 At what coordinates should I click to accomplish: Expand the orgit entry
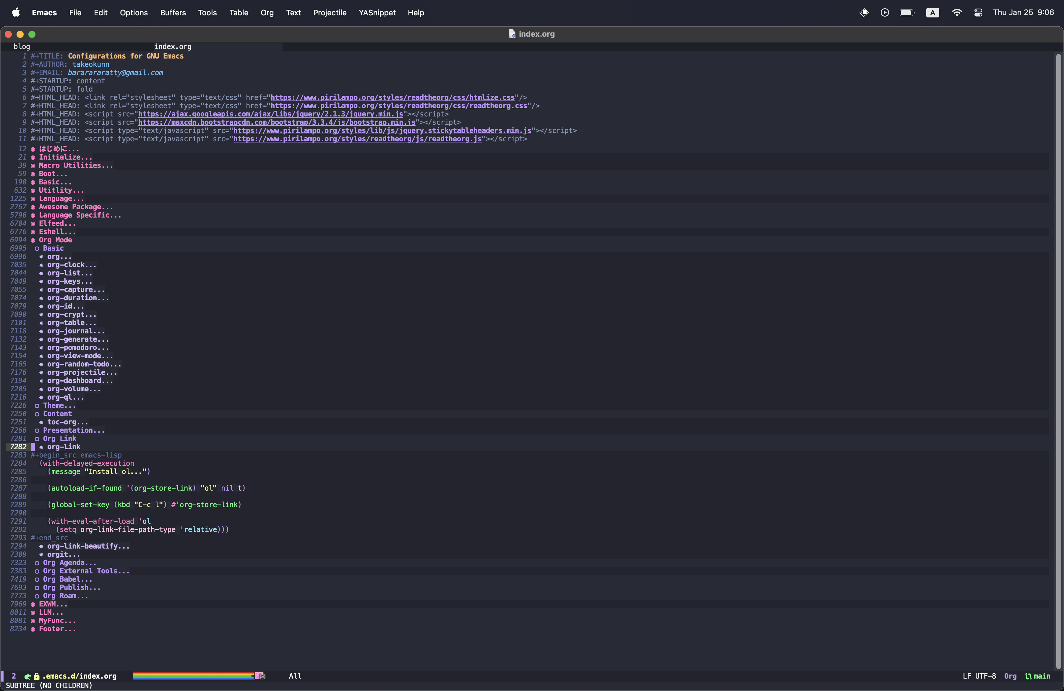[x=64, y=554]
